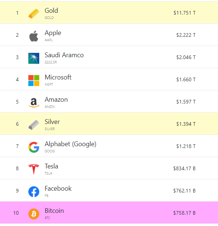Screen dimensions: 218x226
Task: Select the Facebook logo icon
Action: pos(34,192)
